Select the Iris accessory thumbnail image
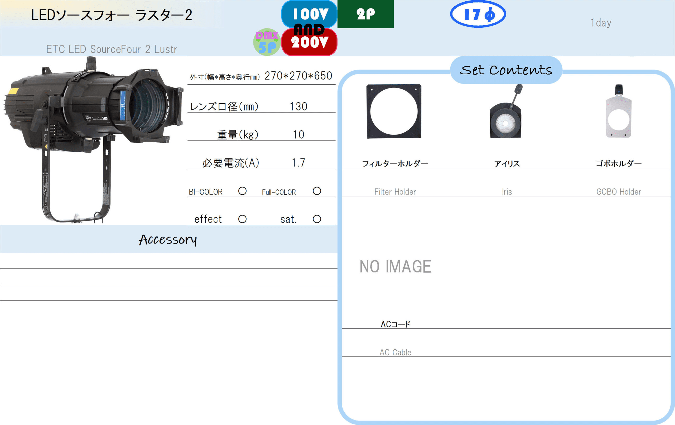The width and height of the screenshot is (675, 425). (x=506, y=111)
